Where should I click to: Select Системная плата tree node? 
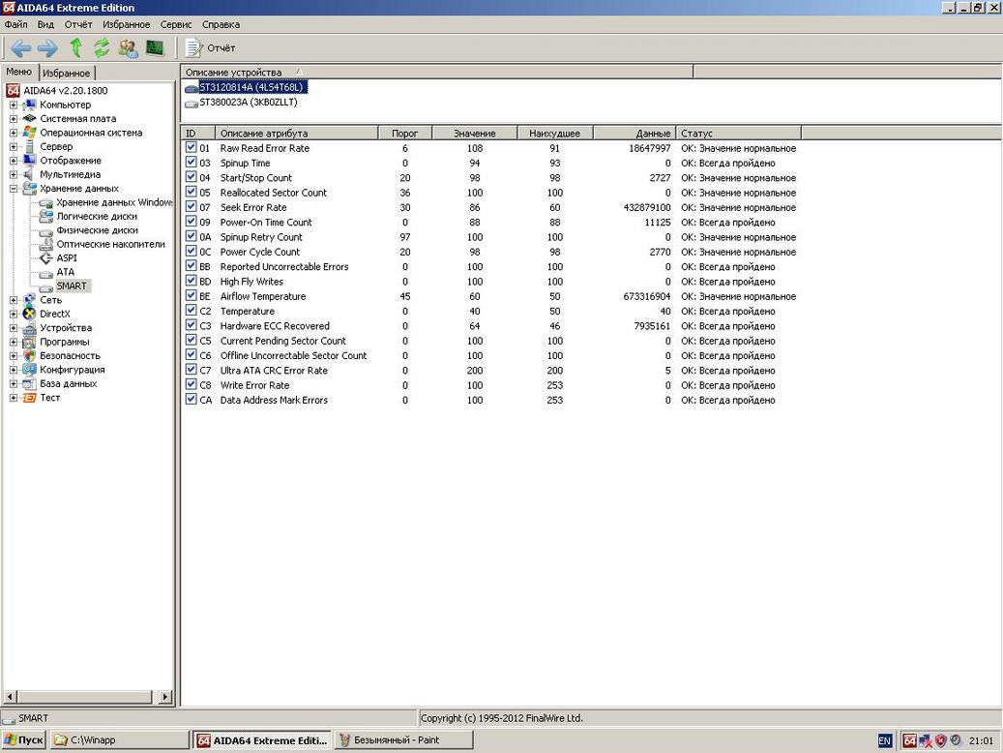pyautogui.click(x=78, y=118)
